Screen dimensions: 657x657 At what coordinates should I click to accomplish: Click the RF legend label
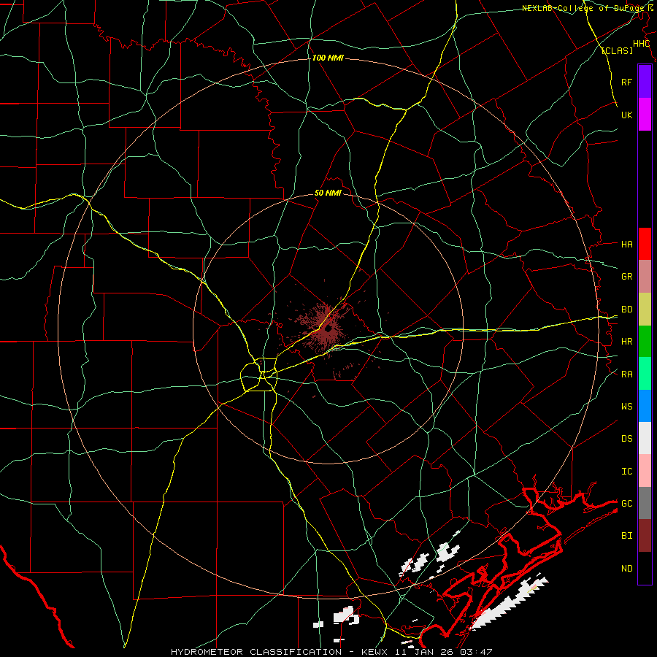coord(626,82)
